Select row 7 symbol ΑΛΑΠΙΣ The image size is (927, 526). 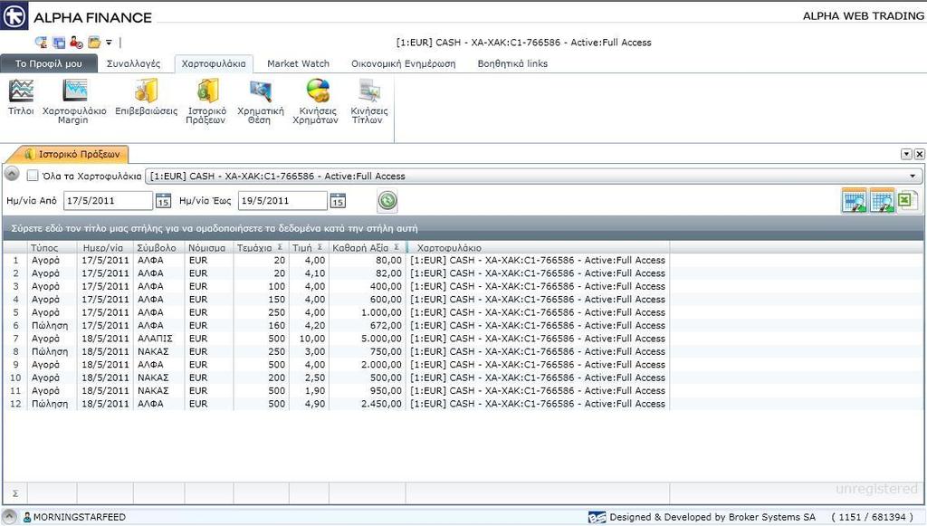(155, 339)
